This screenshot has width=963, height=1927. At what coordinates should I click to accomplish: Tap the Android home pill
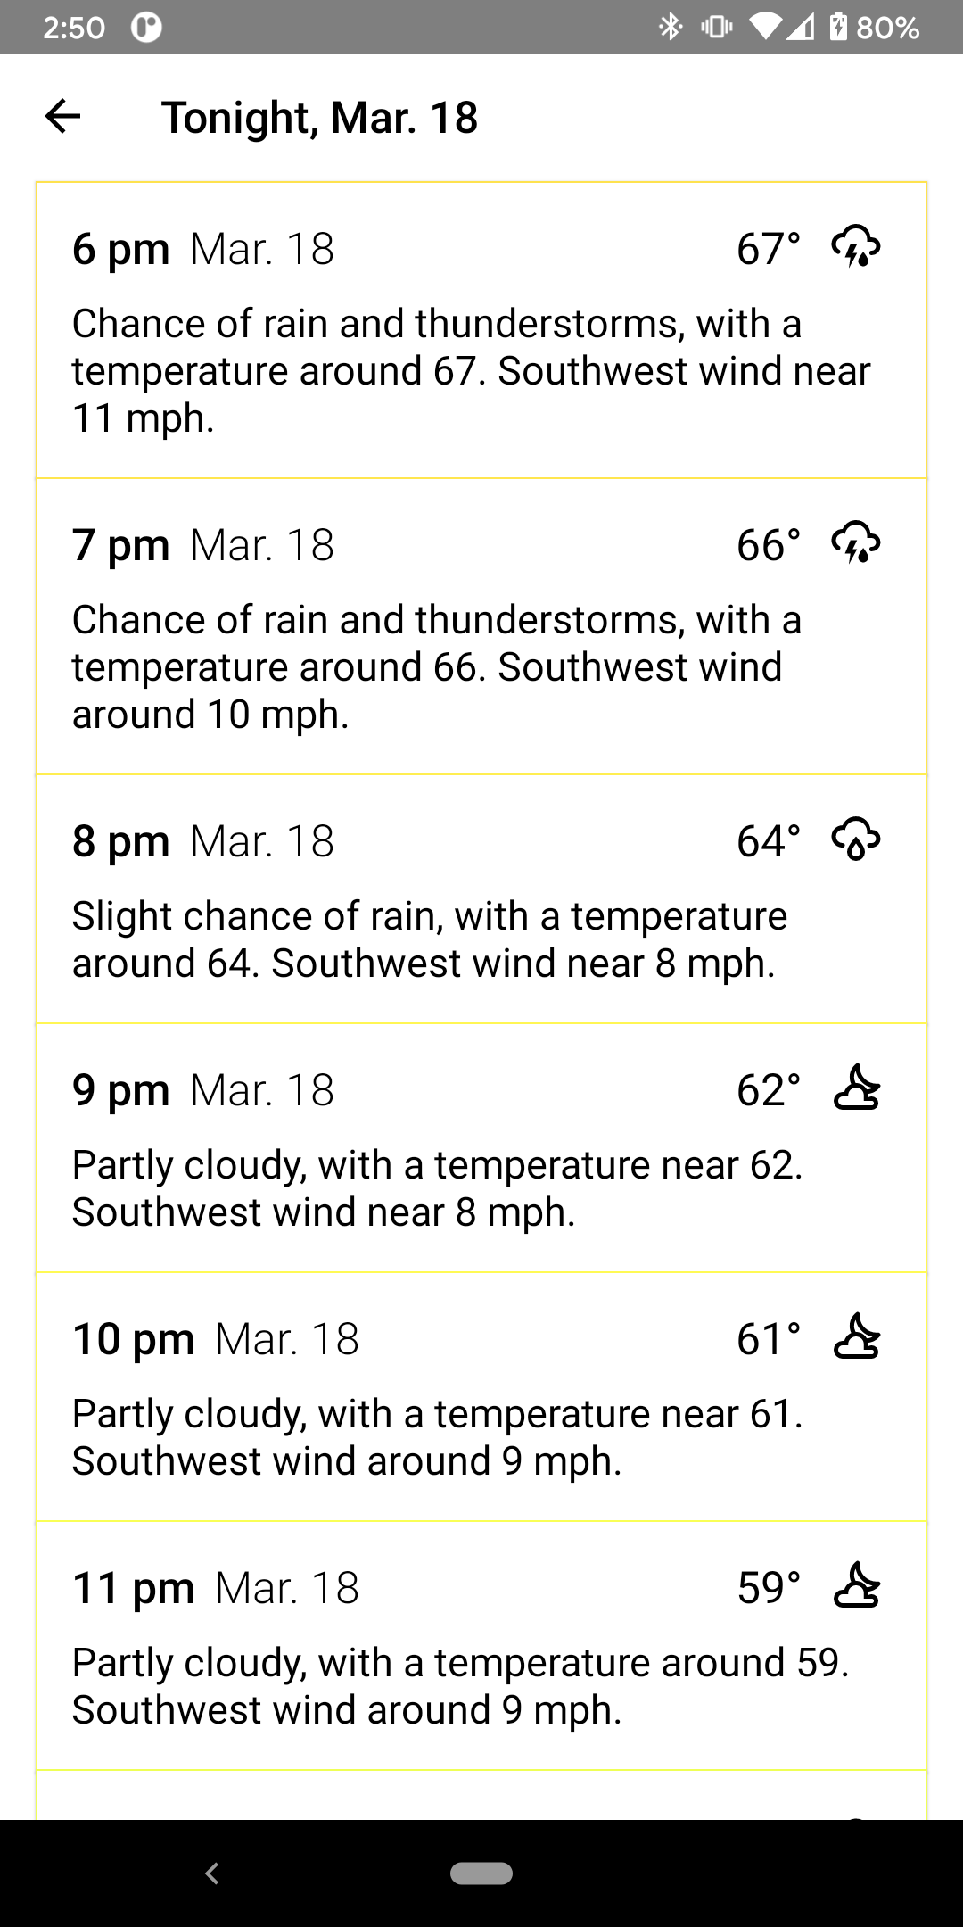point(481,1873)
